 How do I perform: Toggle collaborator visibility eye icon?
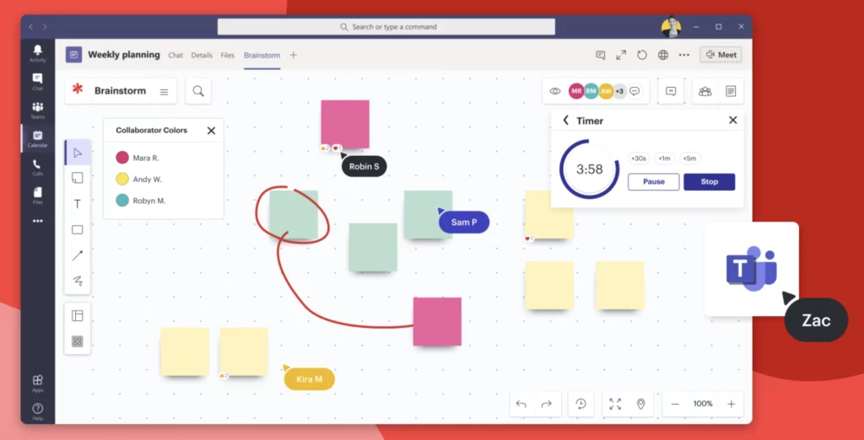coord(555,91)
